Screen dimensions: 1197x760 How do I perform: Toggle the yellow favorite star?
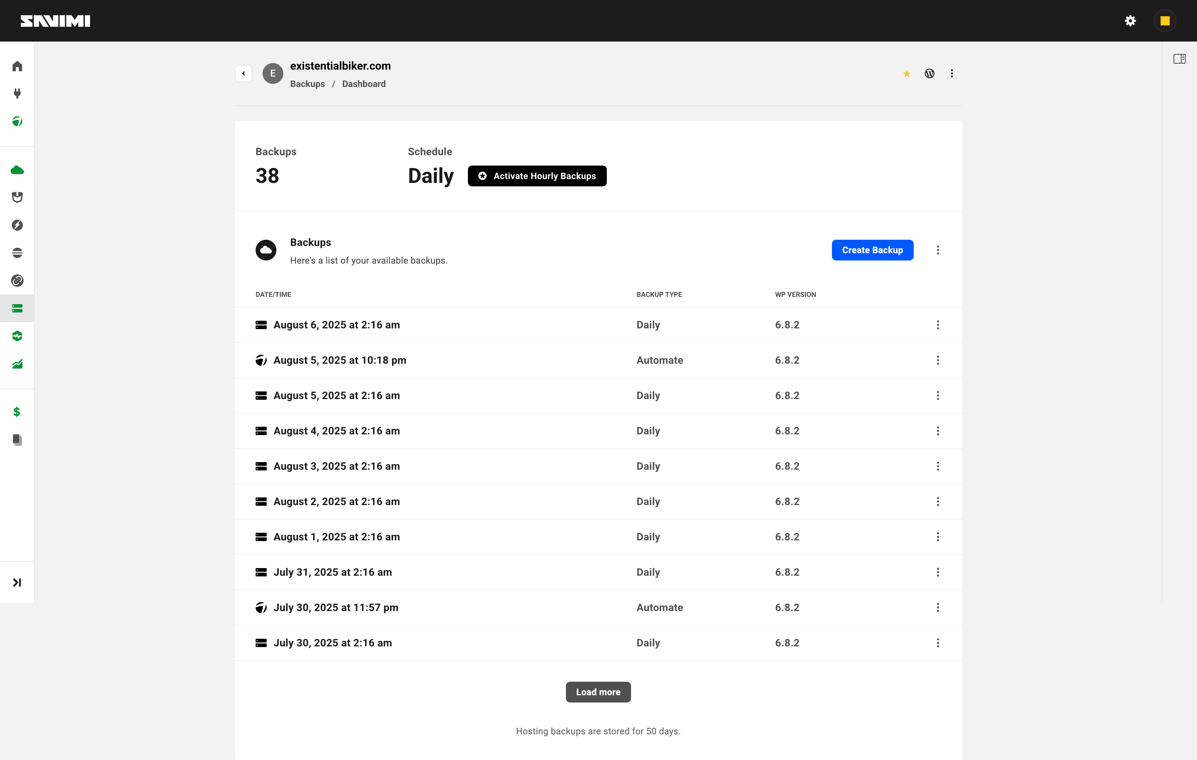click(906, 73)
